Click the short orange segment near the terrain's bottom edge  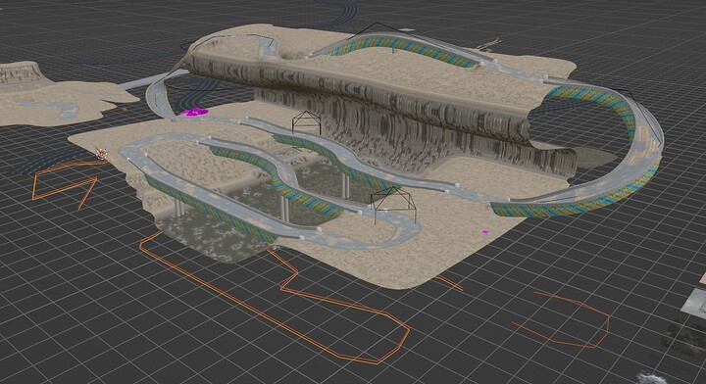click(447, 282)
